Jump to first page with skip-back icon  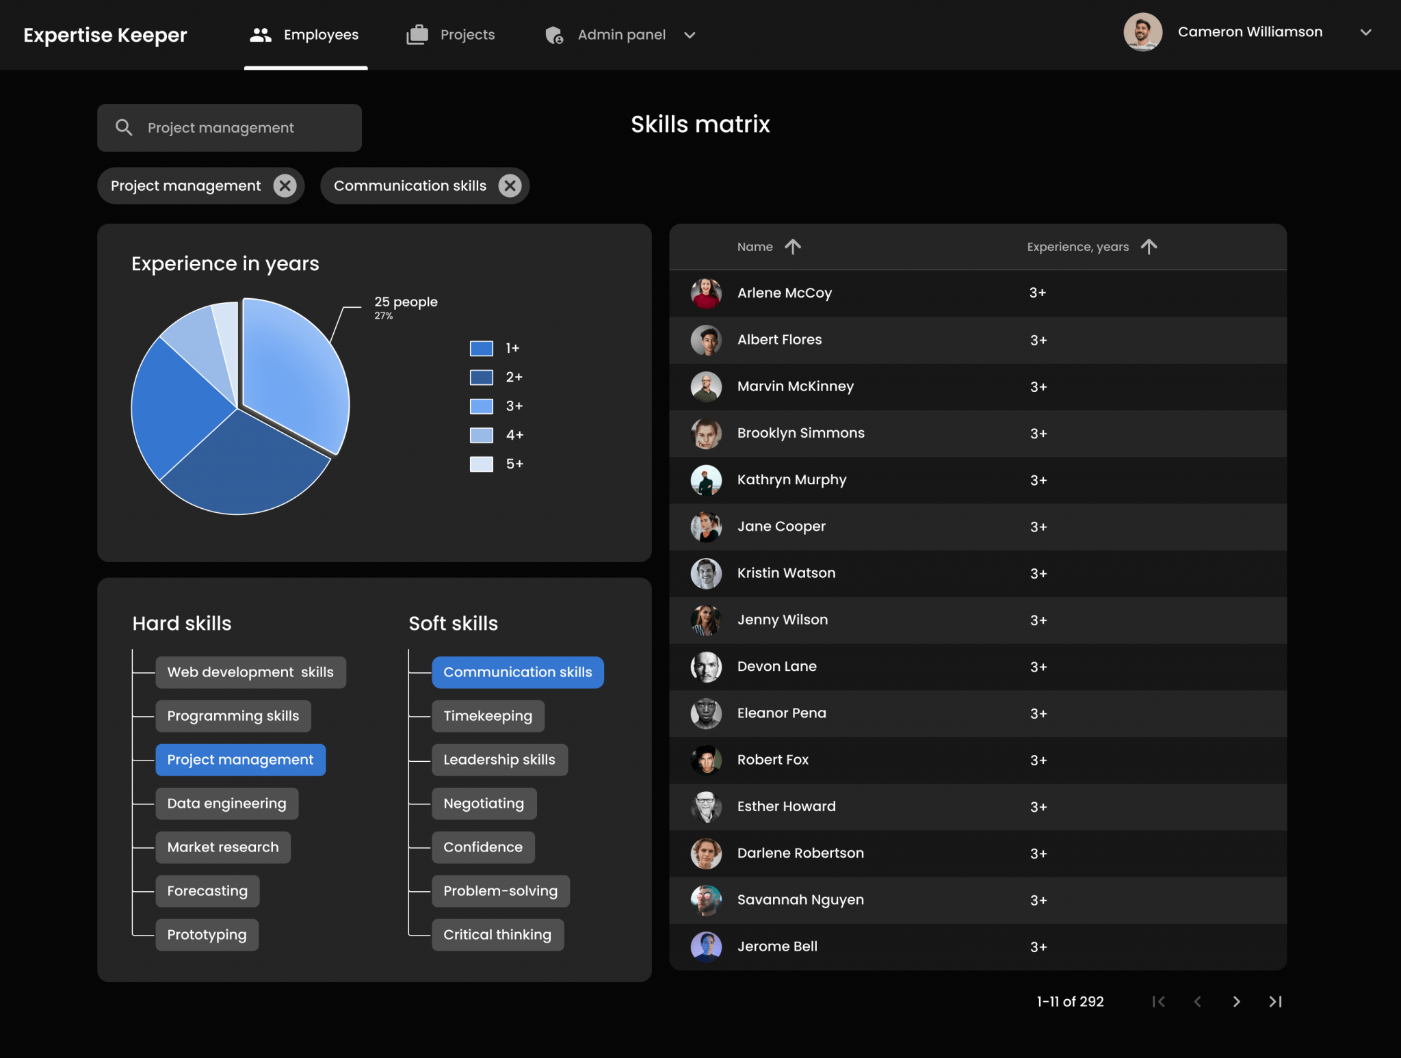(1159, 1001)
